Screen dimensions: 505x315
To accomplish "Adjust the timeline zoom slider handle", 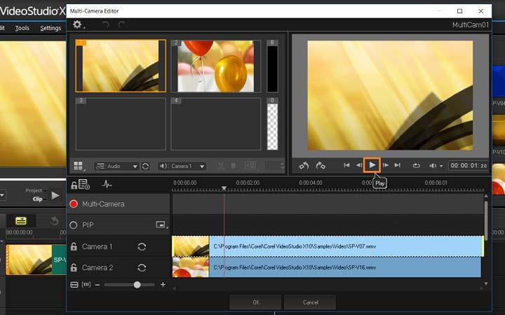I will pos(137,285).
